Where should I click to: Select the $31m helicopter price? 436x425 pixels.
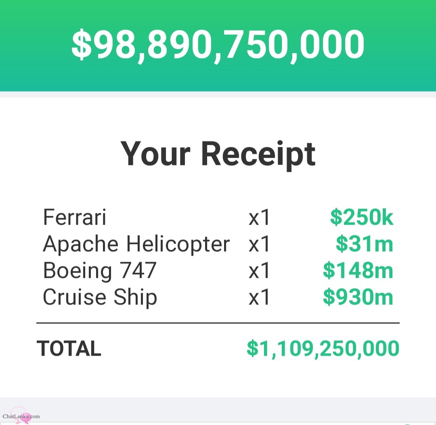(365, 244)
